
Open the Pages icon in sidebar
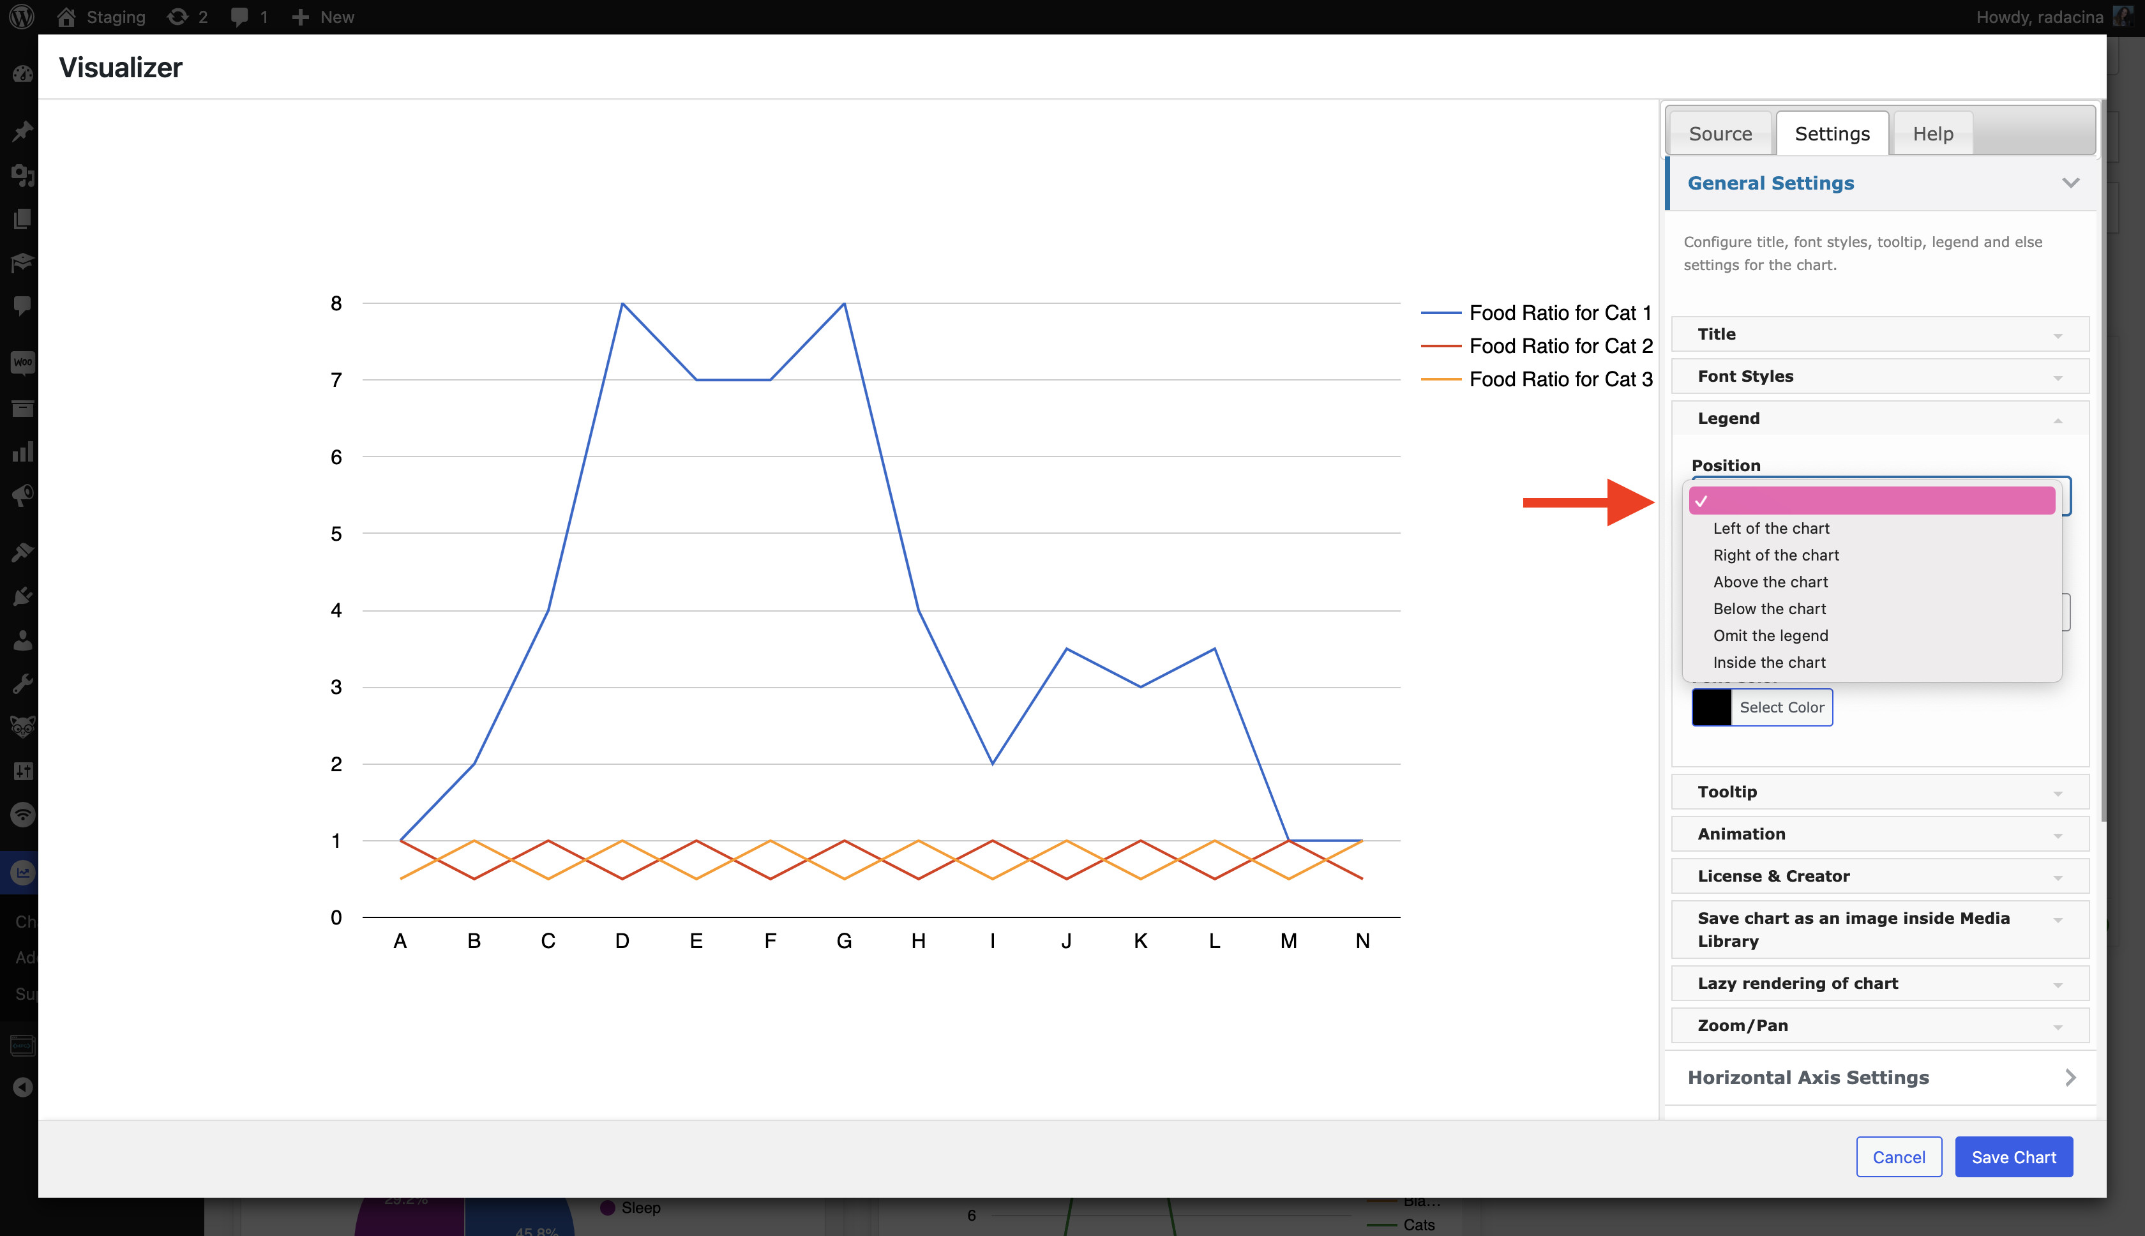coord(22,219)
